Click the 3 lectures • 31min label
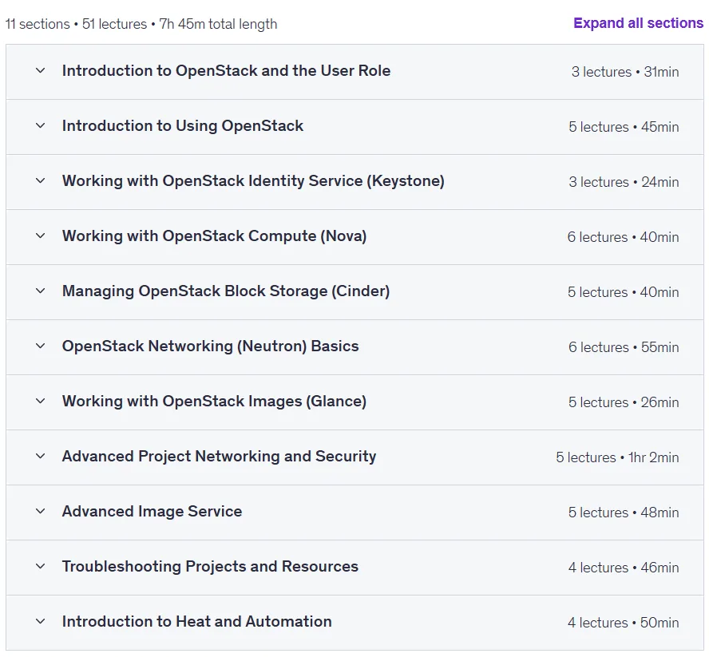This screenshot has width=709, height=657. 625,72
